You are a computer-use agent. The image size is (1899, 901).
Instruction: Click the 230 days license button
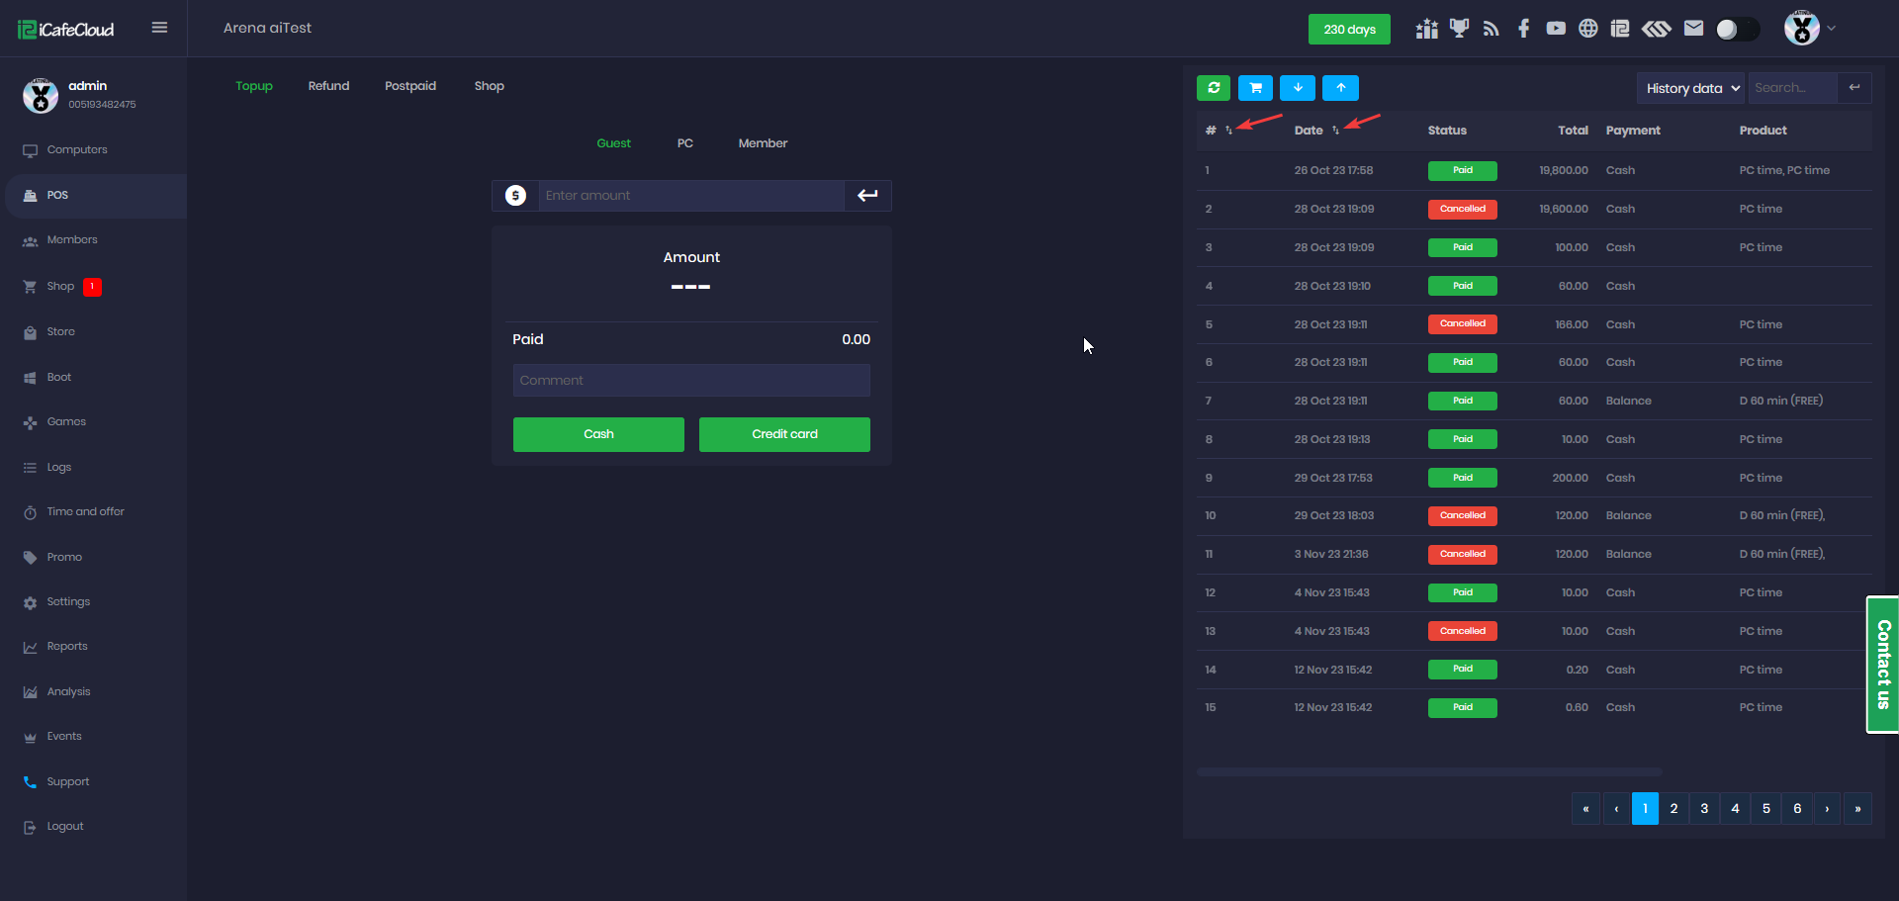[1349, 30]
